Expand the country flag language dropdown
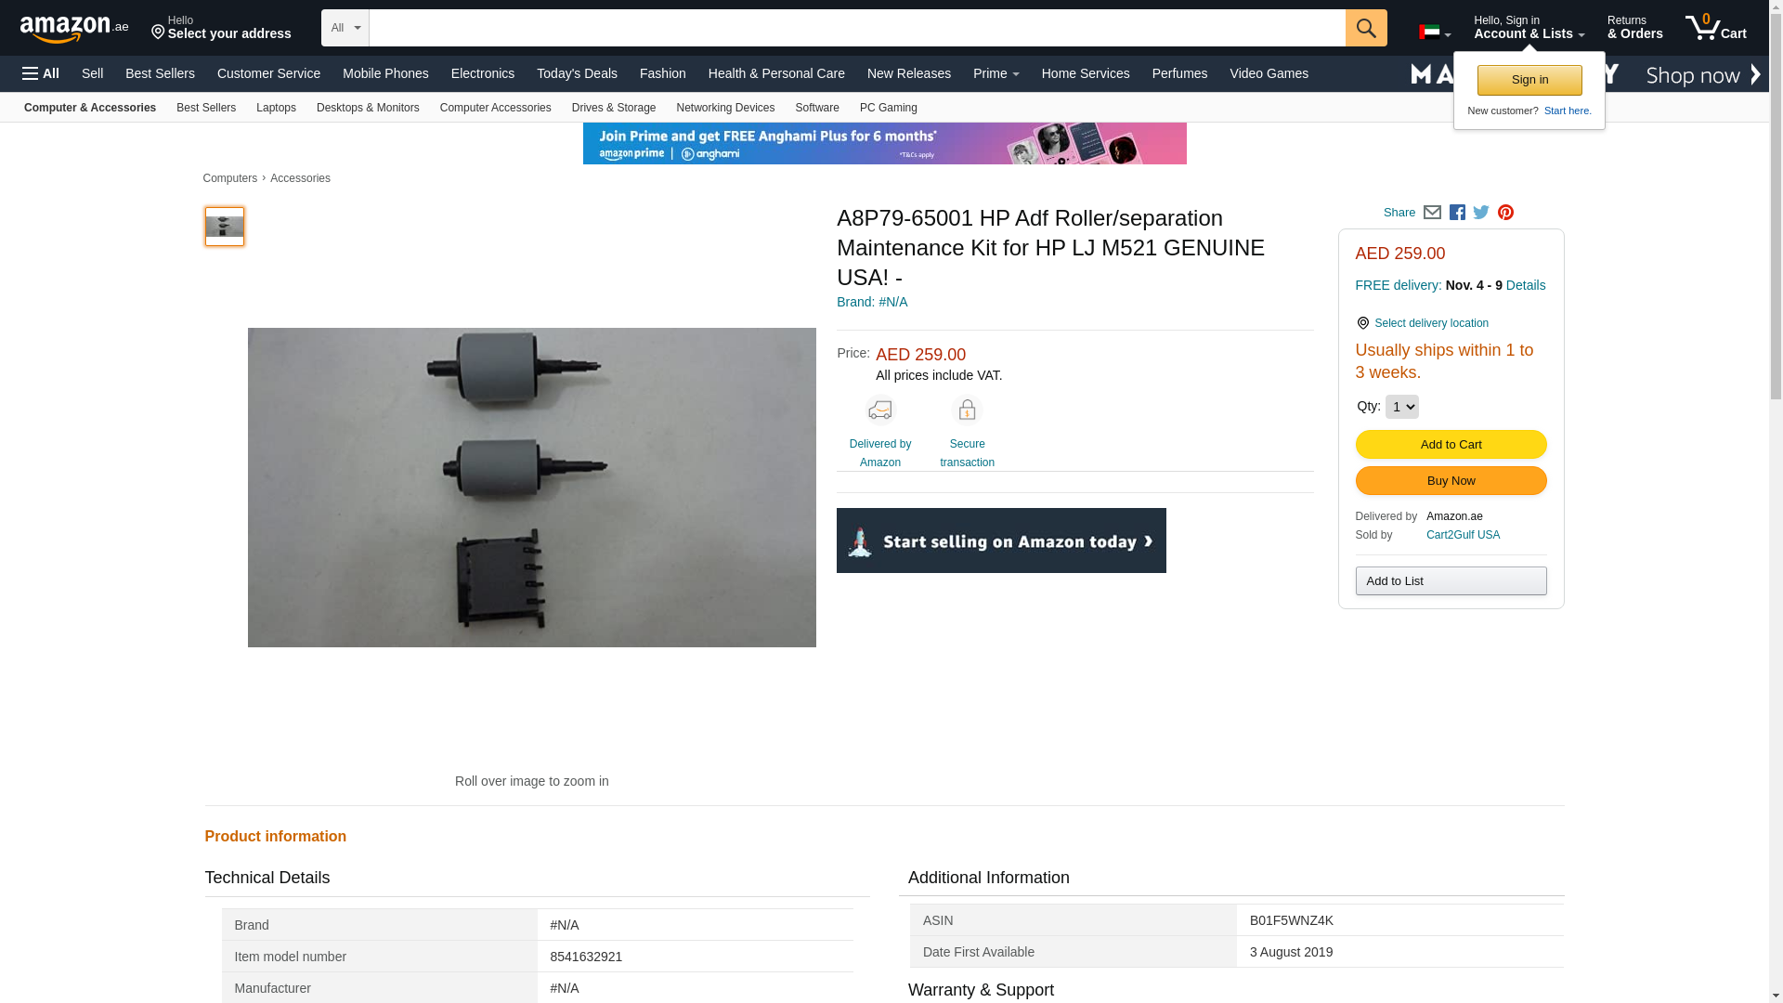The image size is (1783, 1003). pyautogui.click(x=1434, y=33)
